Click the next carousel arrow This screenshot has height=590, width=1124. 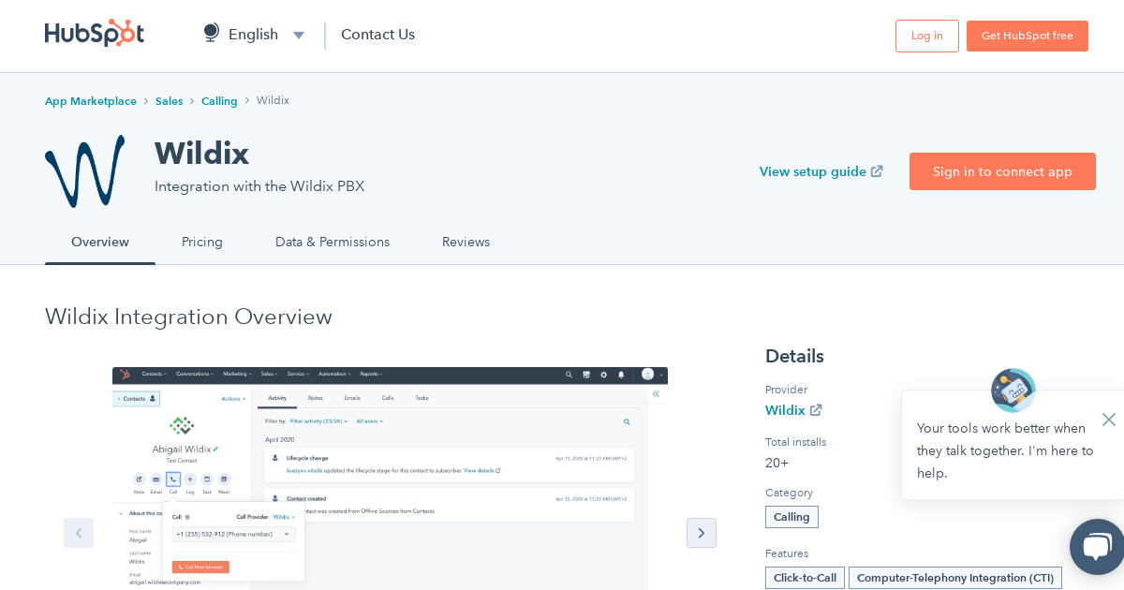tap(702, 533)
